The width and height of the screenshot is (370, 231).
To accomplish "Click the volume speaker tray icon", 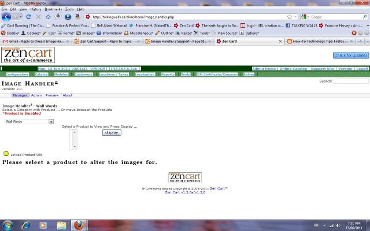I will click(x=338, y=226).
